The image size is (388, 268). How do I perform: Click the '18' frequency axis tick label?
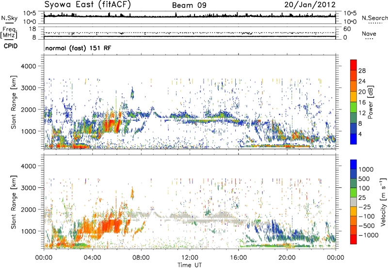coord(32,29)
